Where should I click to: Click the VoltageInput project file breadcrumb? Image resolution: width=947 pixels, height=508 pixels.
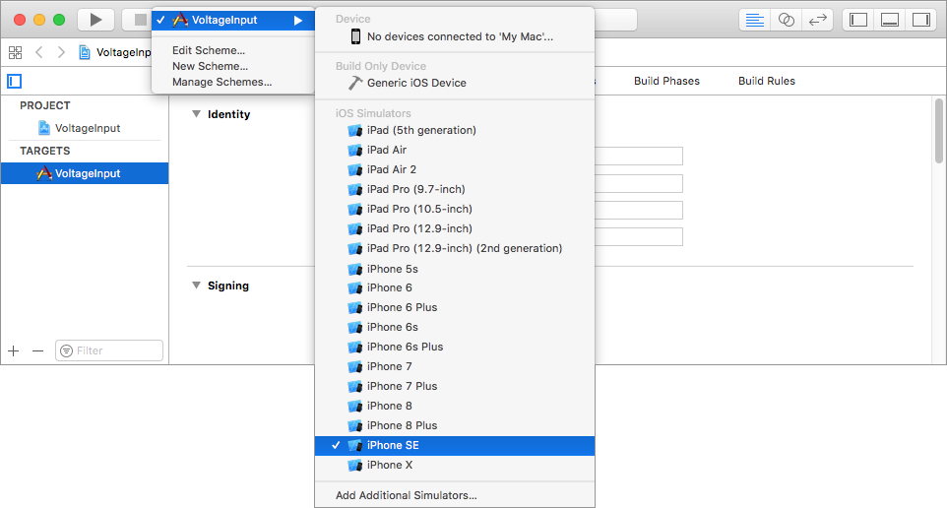pos(115,52)
